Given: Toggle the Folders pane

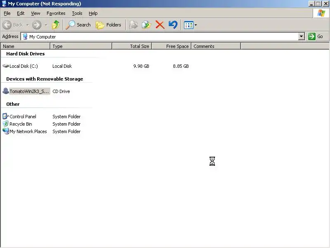Looking at the screenshot, I should pyautogui.click(x=108, y=25).
